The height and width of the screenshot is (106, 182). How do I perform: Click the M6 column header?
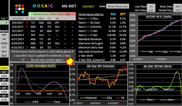[x=113, y=14]
